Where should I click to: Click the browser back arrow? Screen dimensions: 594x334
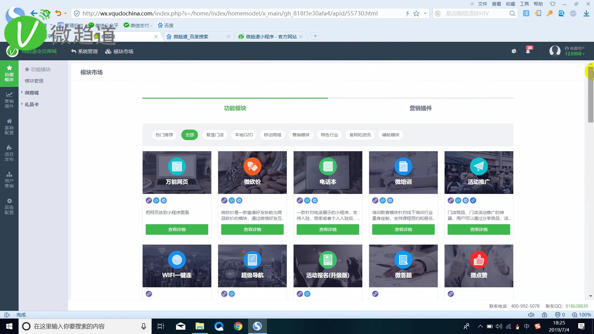pyautogui.click(x=34, y=13)
